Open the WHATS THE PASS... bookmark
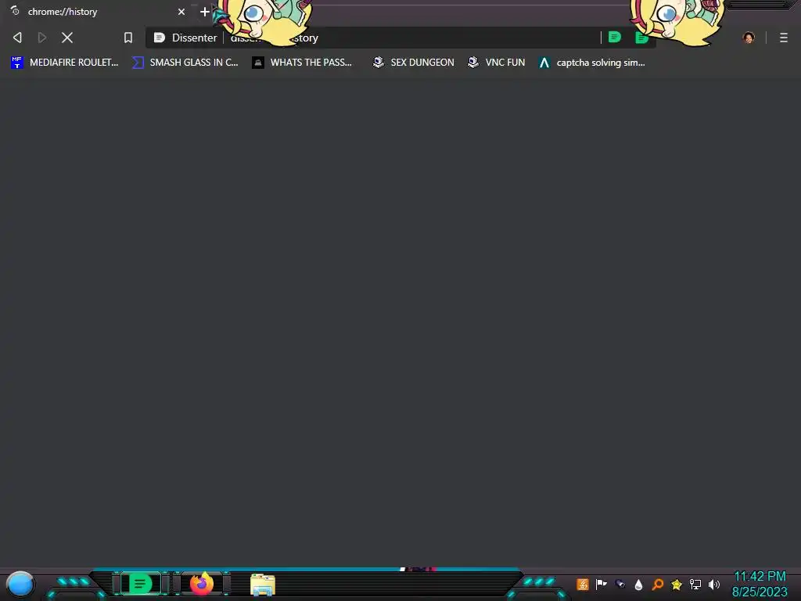 (303, 63)
